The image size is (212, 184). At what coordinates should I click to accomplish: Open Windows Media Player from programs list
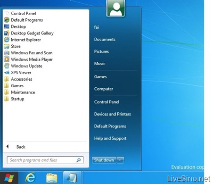28,59
